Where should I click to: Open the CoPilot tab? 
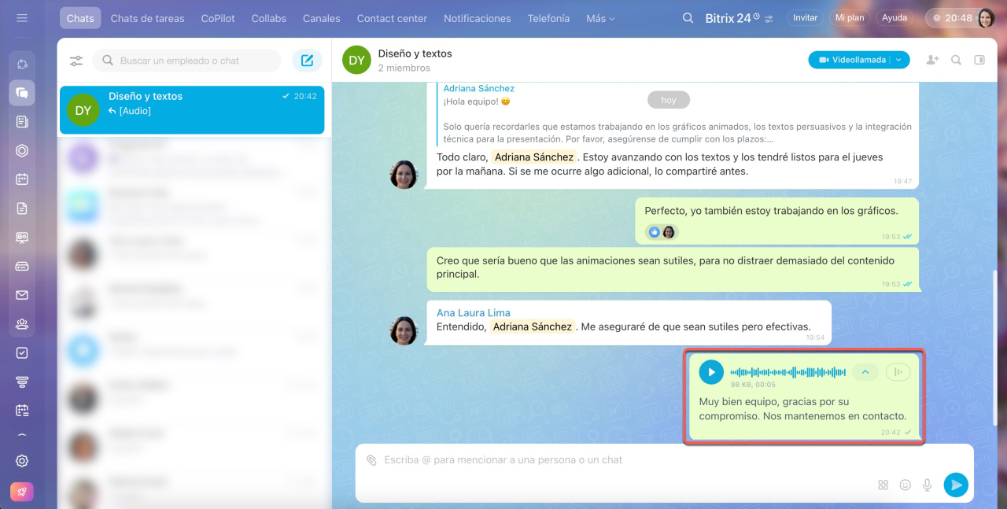[218, 18]
